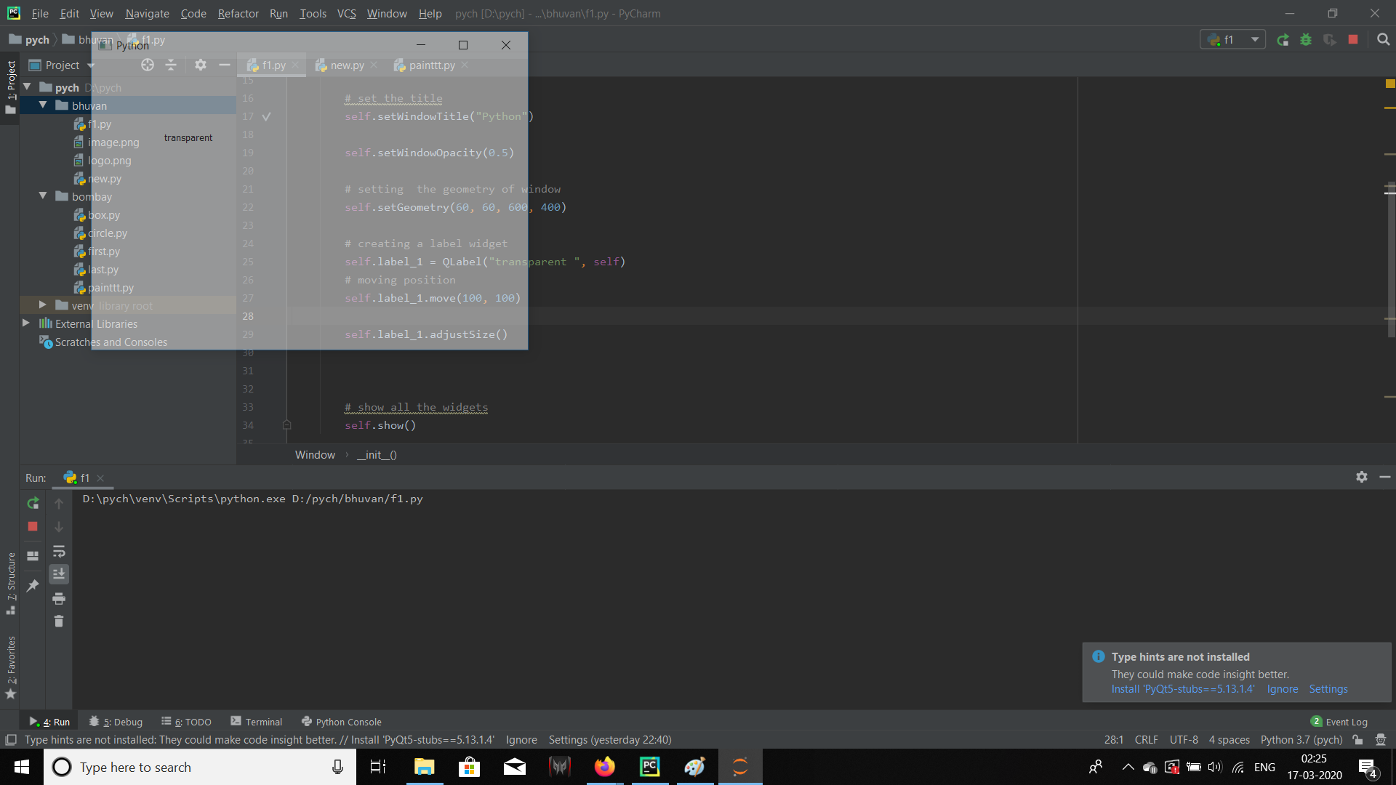The height and width of the screenshot is (785, 1396).
Task: Click the TODO panel icon in bottom bar
Action: [190, 721]
